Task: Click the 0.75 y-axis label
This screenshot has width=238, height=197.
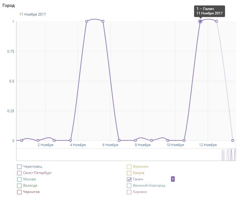Action: 10,52
